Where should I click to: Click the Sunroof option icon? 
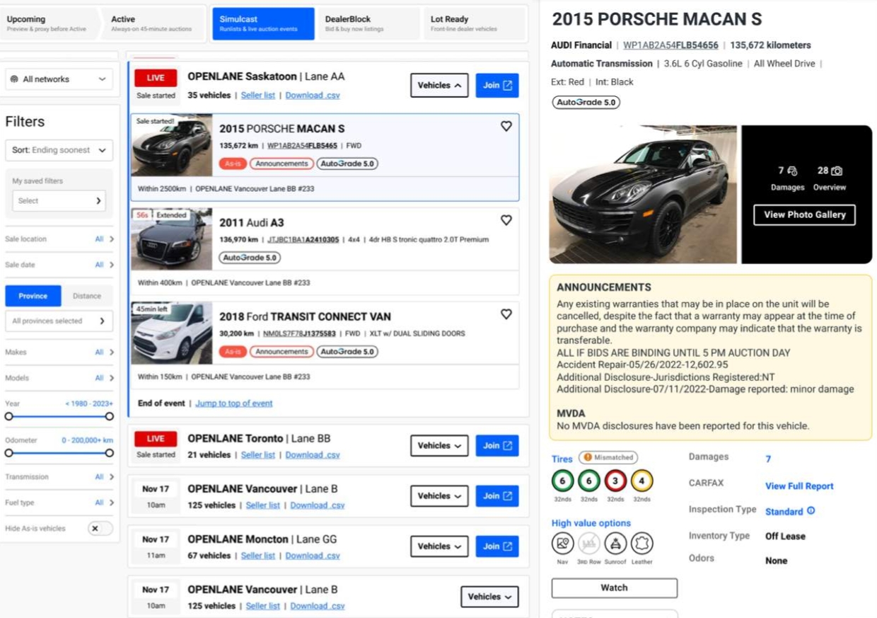click(615, 544)
